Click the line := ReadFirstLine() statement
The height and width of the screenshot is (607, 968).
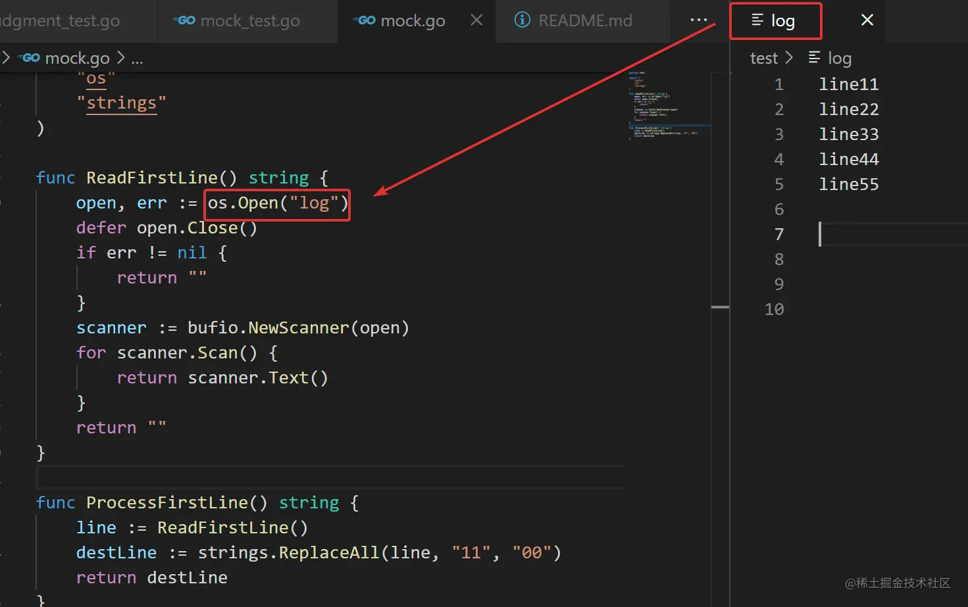click(x=192, y=528)
